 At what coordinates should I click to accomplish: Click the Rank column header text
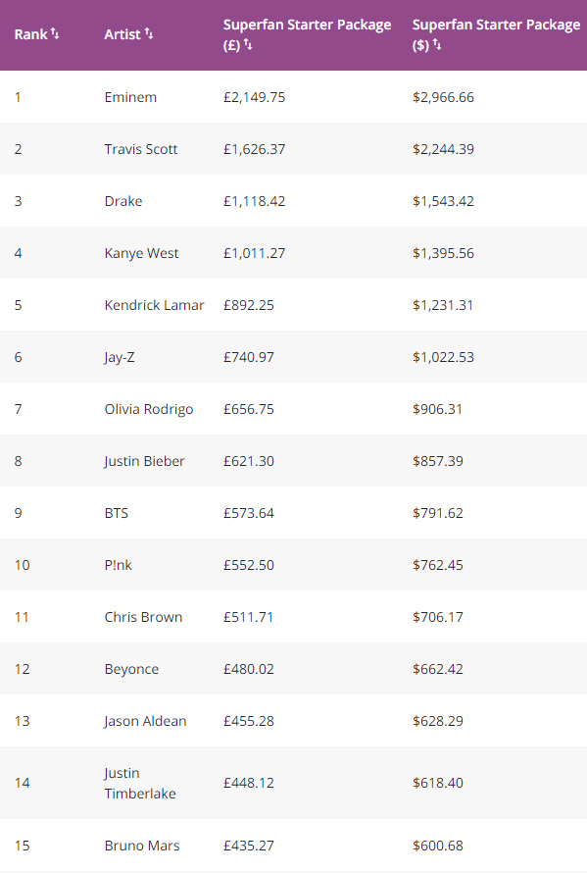[31, 34]
